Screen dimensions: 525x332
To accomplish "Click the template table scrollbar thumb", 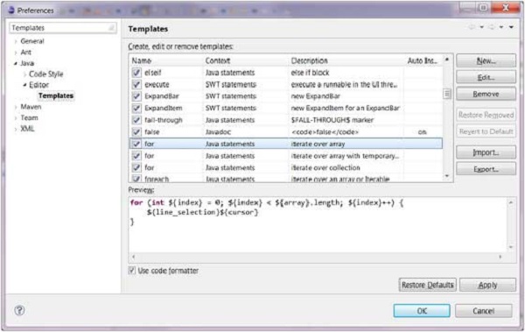I will [x=446, y=94].
